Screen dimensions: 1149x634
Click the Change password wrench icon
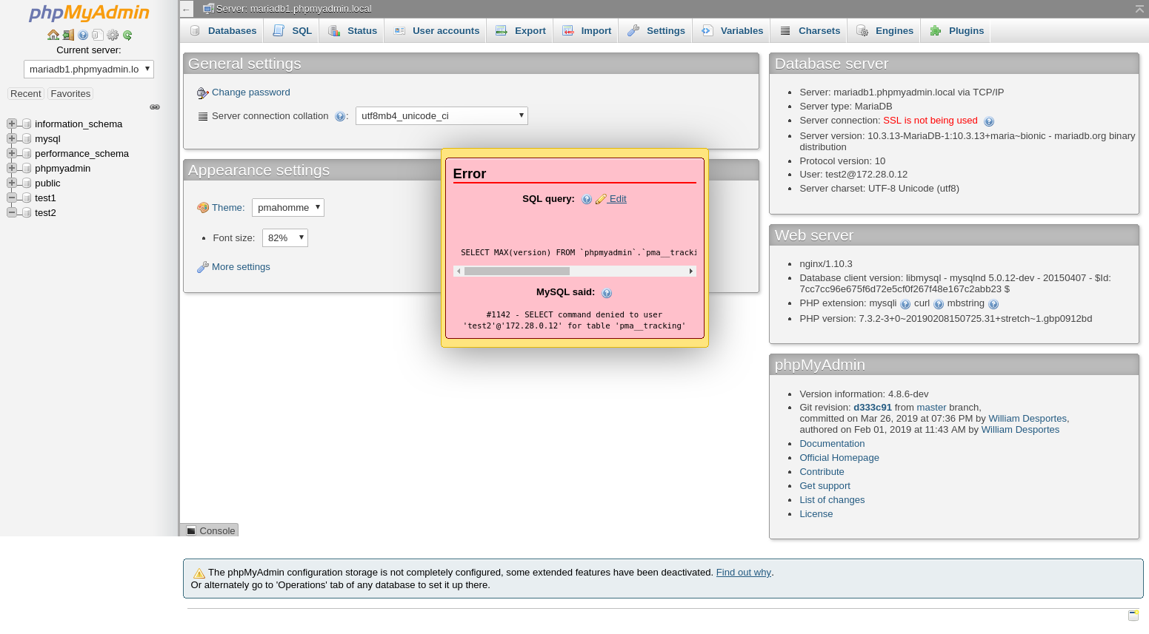202,92
